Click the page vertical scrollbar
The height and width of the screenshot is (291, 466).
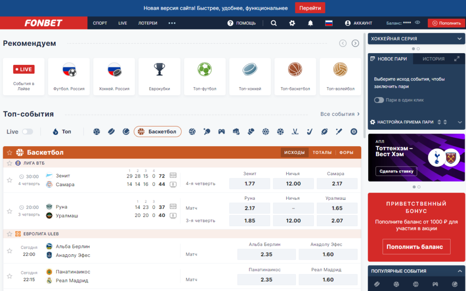tap(365, 86)
